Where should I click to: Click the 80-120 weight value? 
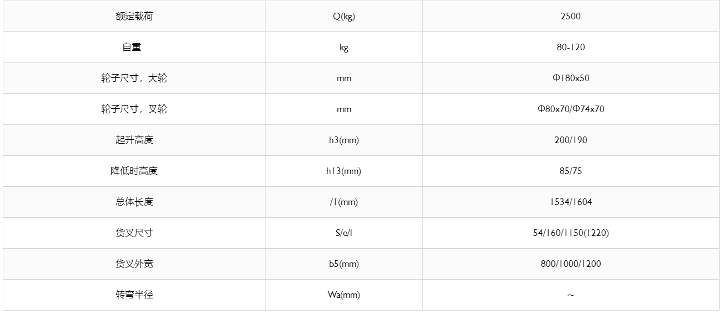[571, 47]
